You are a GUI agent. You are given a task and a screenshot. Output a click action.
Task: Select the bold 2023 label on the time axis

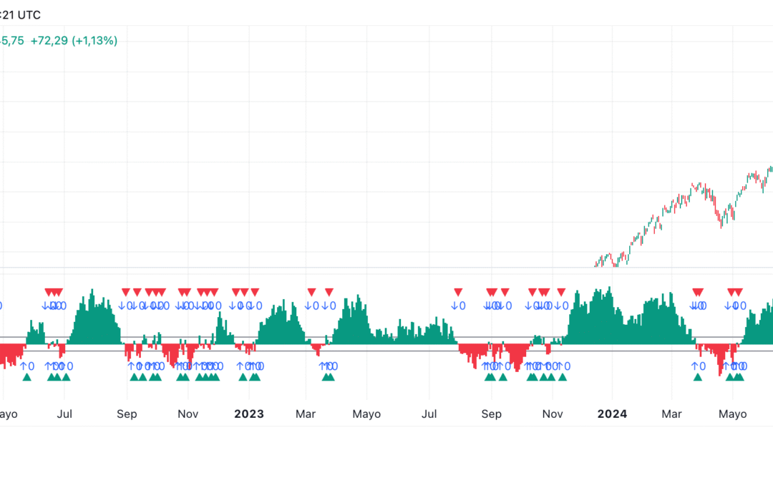248,414
